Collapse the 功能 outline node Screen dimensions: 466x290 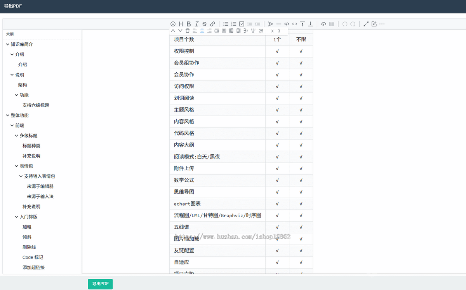pos(17,95)
